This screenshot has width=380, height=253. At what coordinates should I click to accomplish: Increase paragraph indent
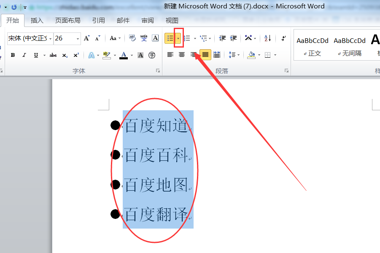(233, 38)
